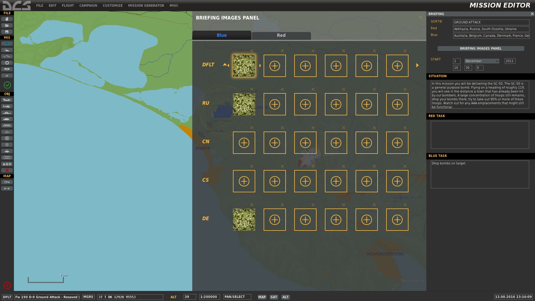Add image in first CN slot
535x301 pixels.
click(244, 143)
